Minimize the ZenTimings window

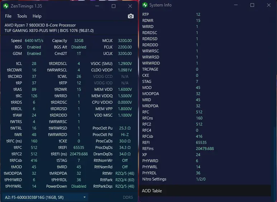[x=97, y=6]
